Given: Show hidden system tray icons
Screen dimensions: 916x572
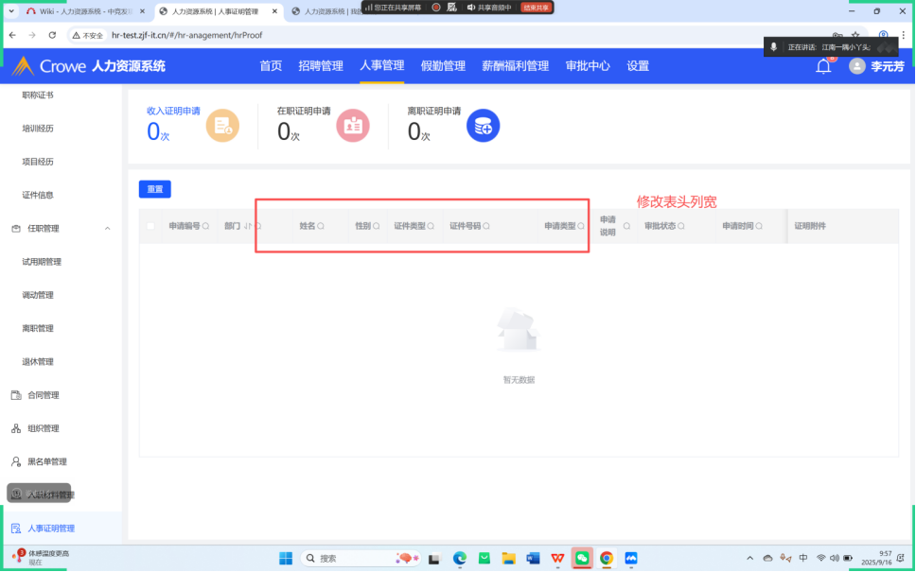Looking at the screenshot, I should [749, 559].
